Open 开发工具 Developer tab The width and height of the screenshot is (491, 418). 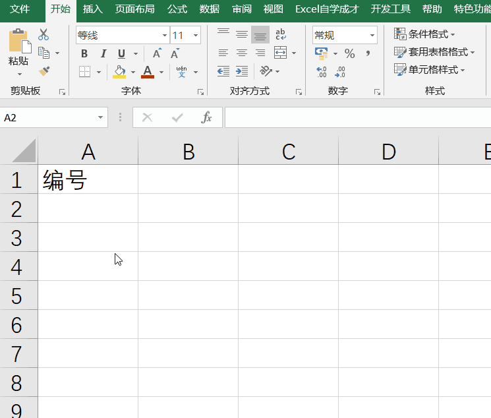pyautogui.click(x=390, y=9)
